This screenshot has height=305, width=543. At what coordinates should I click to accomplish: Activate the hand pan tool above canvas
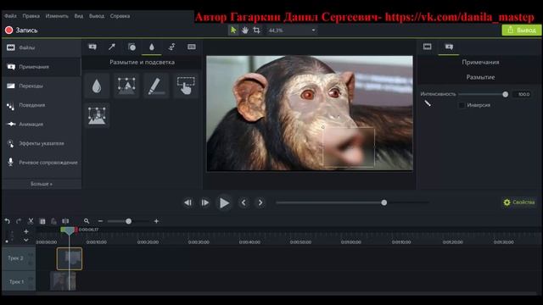click(x=245, y=30)
